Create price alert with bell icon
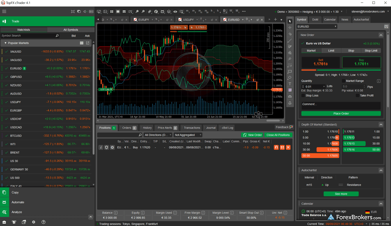Image resolution: width=391 pixels, height=226 pixels. pos(290,103)
